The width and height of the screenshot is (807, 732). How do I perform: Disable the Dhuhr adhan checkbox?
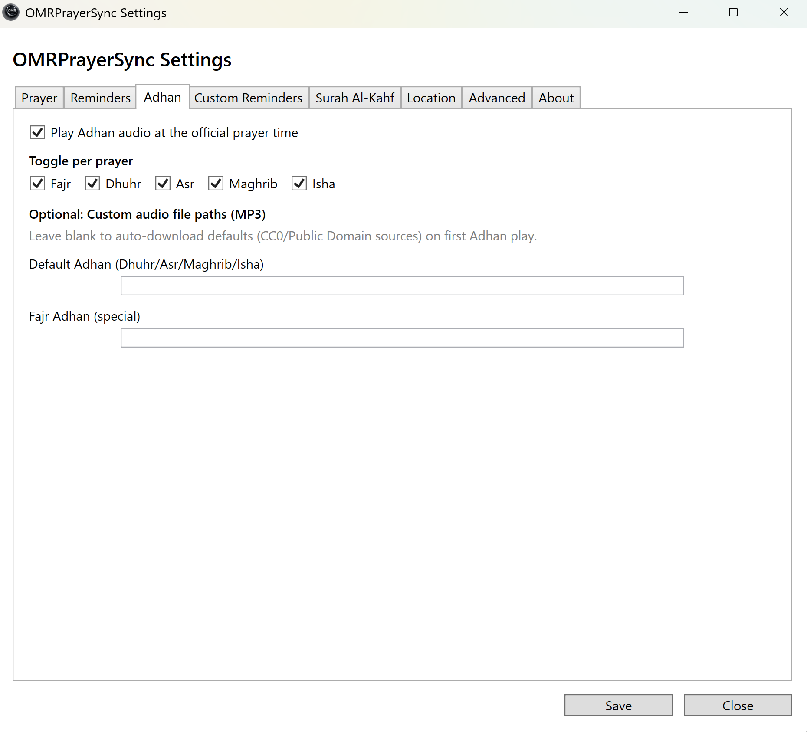[92, 184]
